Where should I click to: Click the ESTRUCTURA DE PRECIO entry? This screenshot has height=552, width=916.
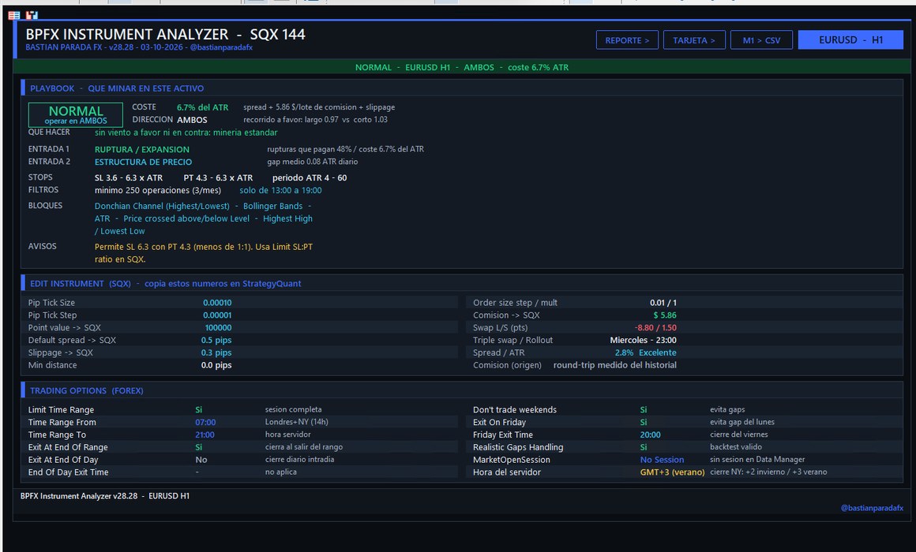143,162
